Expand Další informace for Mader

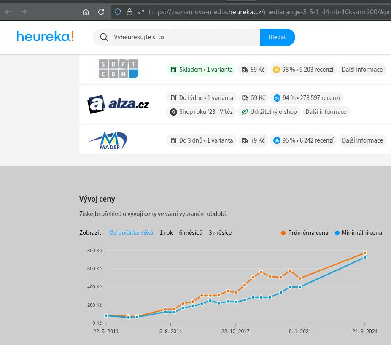pyautogui.click(x=362, y=140)
